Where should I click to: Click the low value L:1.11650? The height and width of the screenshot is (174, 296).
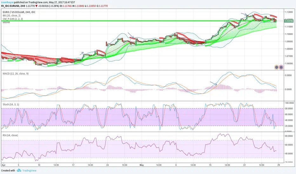pos(90,6)
